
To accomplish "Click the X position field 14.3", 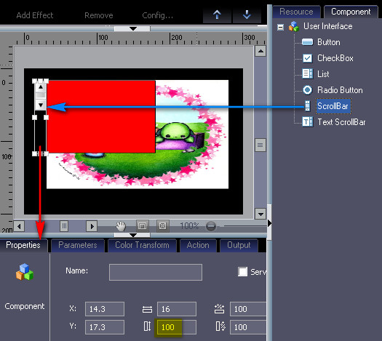I will [x=105, y=309].
